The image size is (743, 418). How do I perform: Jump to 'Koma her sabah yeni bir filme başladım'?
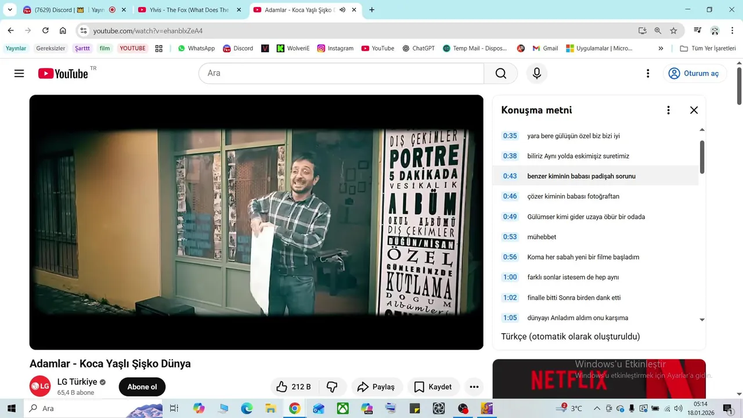596,257
